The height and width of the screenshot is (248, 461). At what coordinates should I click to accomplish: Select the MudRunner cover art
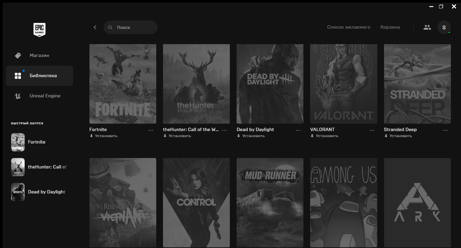[x=270, y=203]
